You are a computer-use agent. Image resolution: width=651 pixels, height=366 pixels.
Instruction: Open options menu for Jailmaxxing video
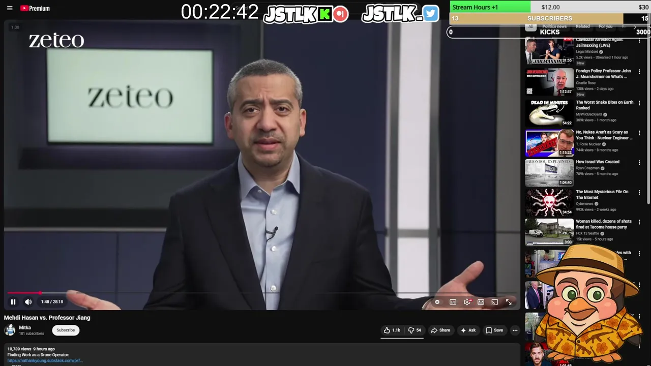coord(639,41)
